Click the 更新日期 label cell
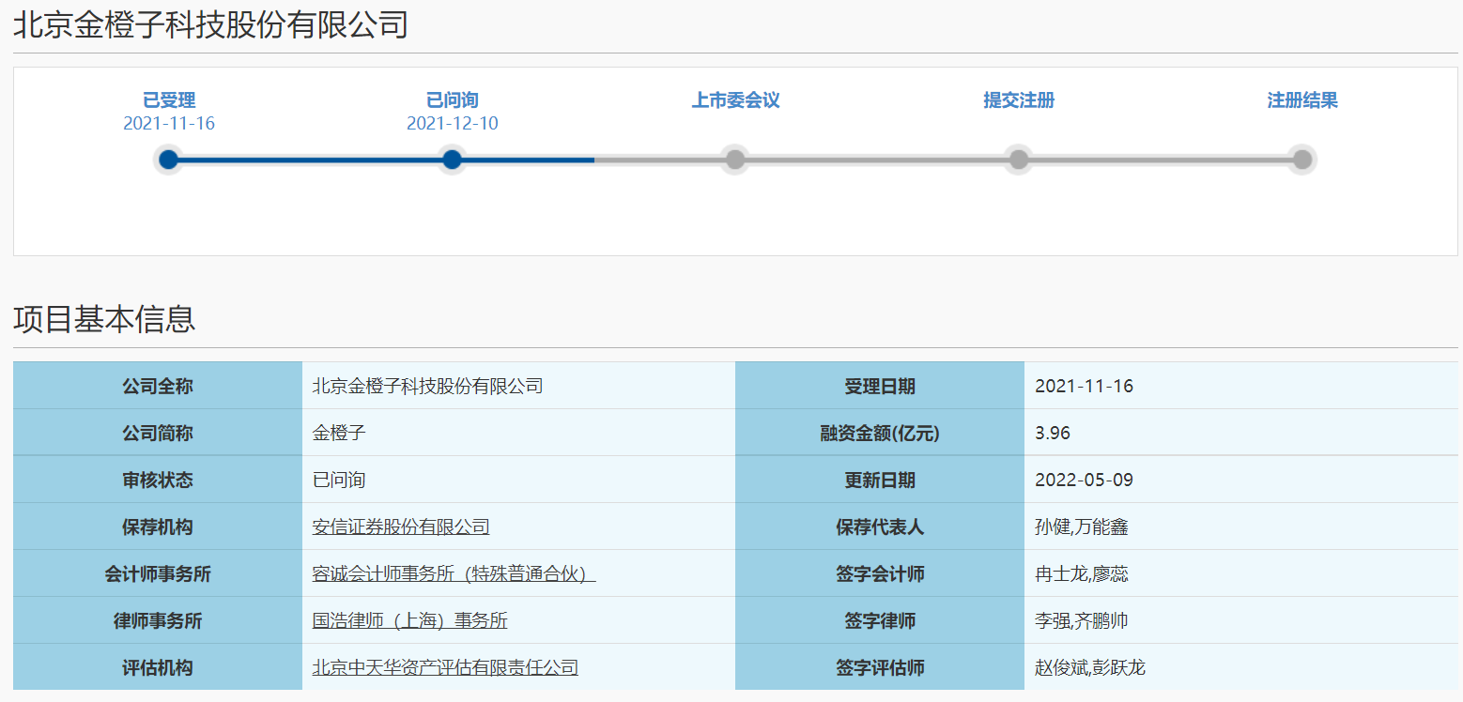Image resolution: width=1463 pixels, height=702 pixels. [880, 480]
